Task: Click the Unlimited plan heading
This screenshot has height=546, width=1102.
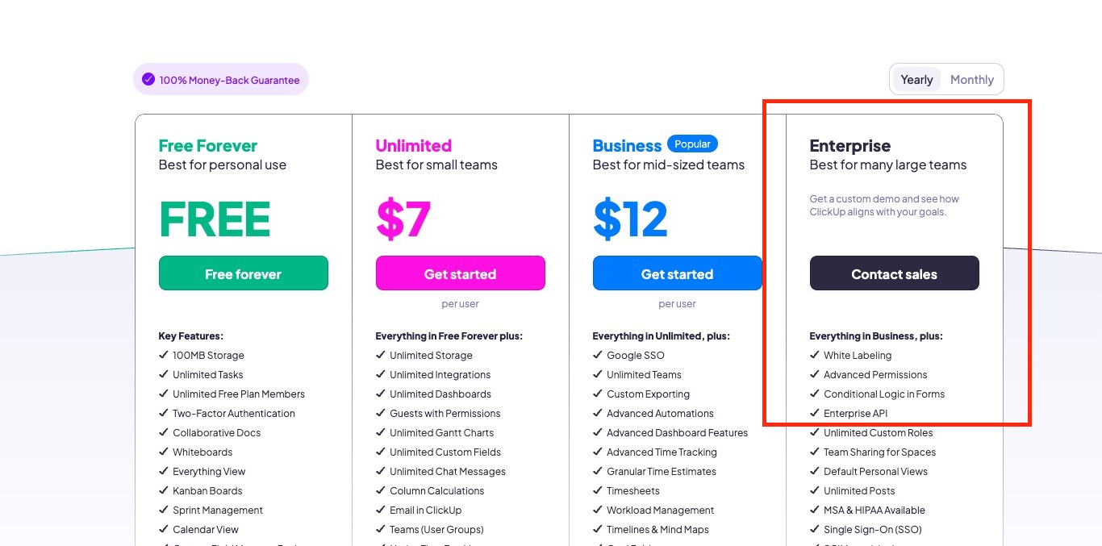Action: point(413,146)
